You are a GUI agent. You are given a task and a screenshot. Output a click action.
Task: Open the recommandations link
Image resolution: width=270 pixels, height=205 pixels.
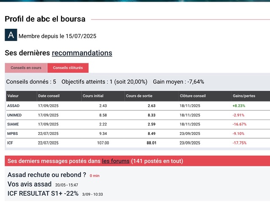82,53
